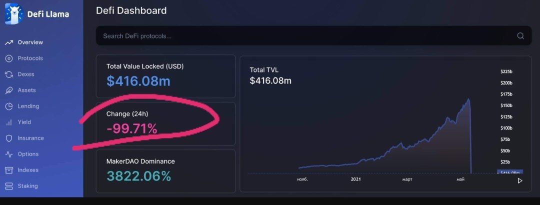Click the $175b axis label

(506, 94)
